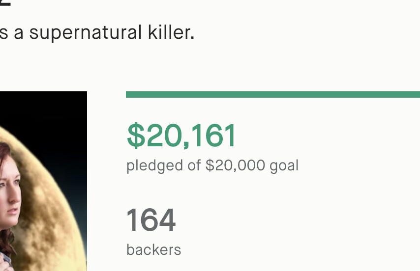
Task: Select the 164 backers count
Action: pyautogui.click(x=151, y=220)
